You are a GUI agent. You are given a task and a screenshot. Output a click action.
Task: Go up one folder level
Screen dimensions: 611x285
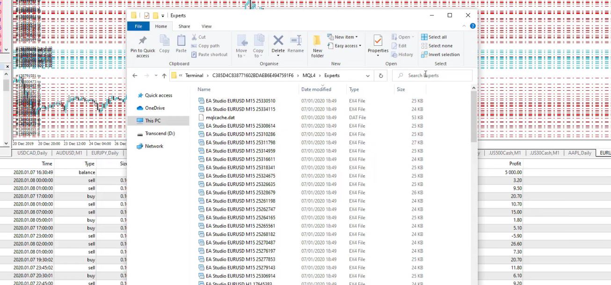tap(164, 76)
